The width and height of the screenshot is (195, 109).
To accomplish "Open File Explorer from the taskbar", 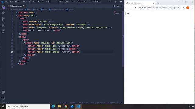I will point(59,106).
